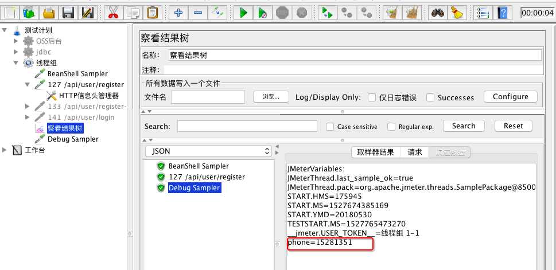
Task: Toggle the Successes checkbox
Action: pyautogui.click(x=430, y=97)
